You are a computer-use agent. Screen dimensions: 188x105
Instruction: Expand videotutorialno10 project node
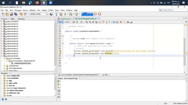pyautogui.click(x=2, y=24)
